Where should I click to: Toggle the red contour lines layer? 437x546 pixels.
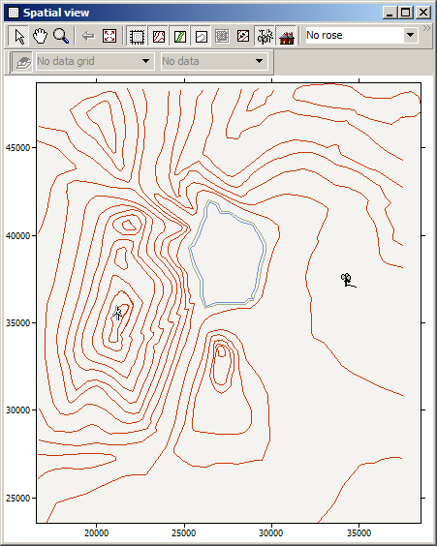tap(159, 36)
